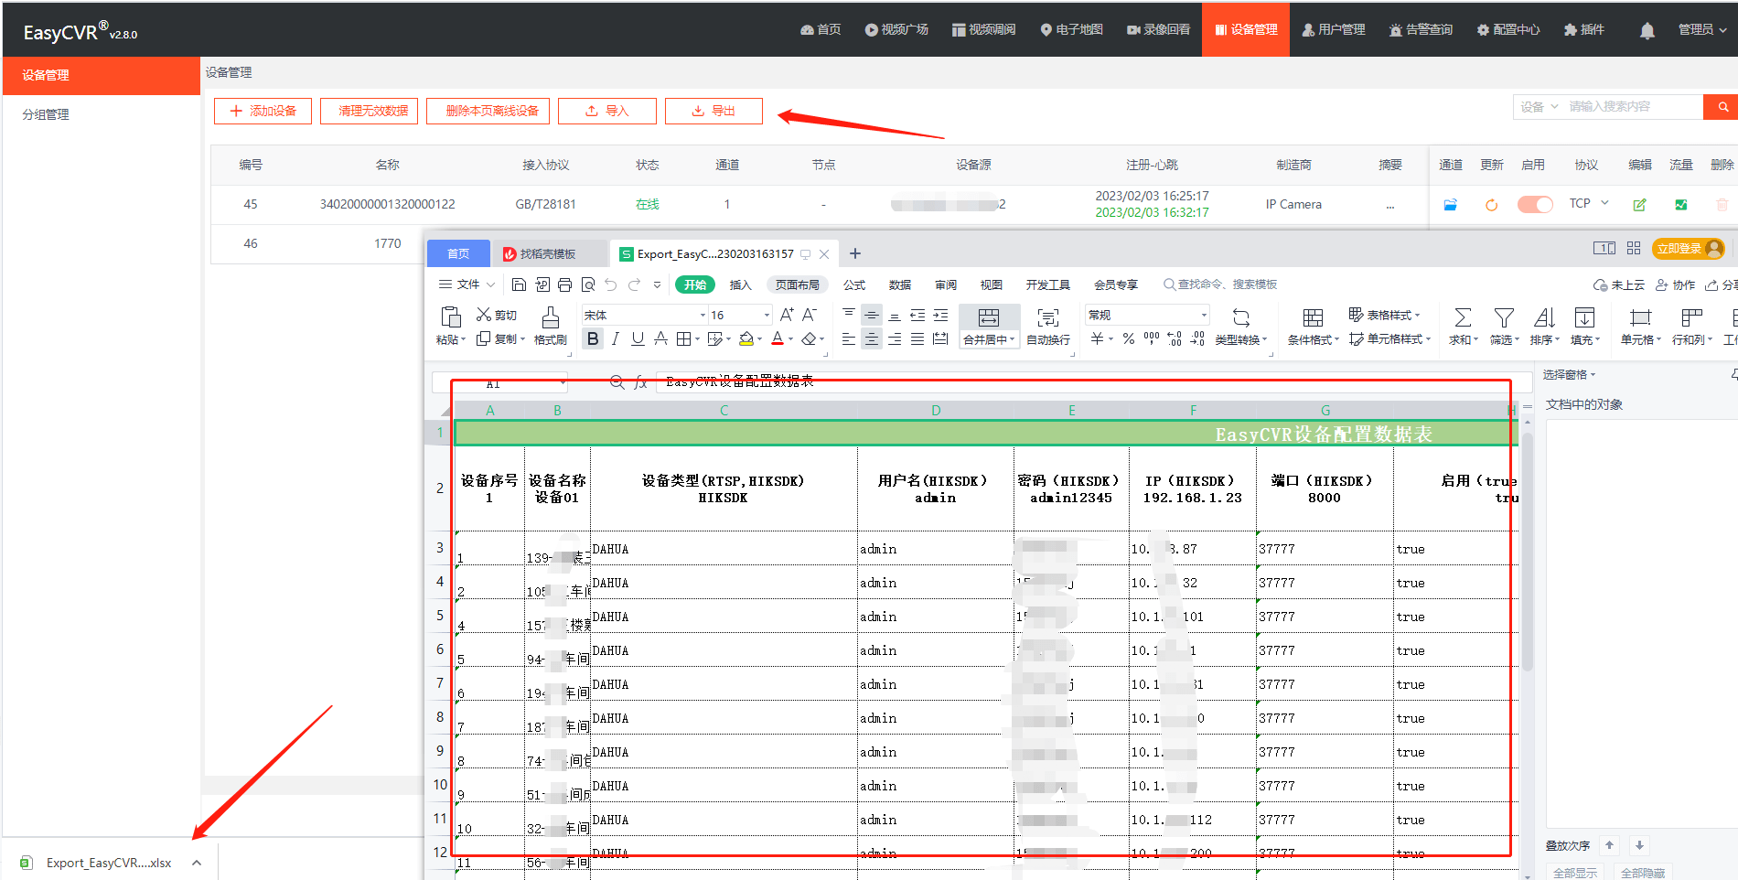Click the 立即登录 login button in WPS

[1689, 249]
